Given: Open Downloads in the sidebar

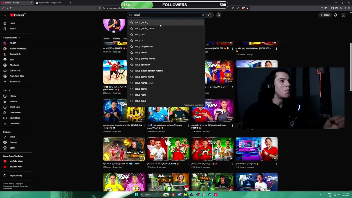Looking at the screenshot, I should point(16,123).
